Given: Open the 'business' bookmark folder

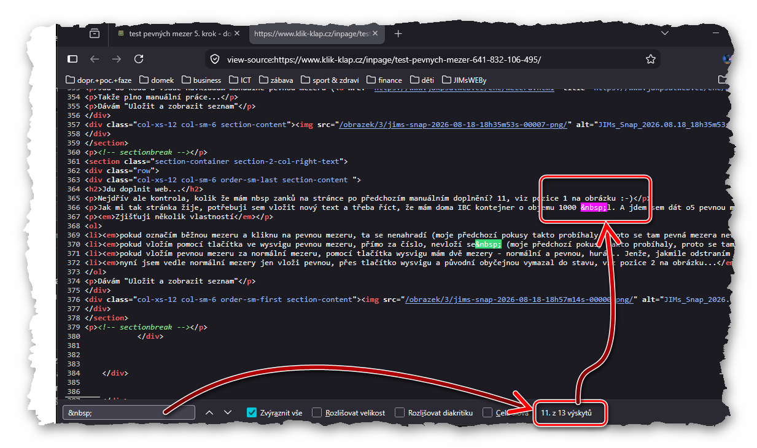Looking at the screenshot, I should pyautogui.click(x=201, y=80).
